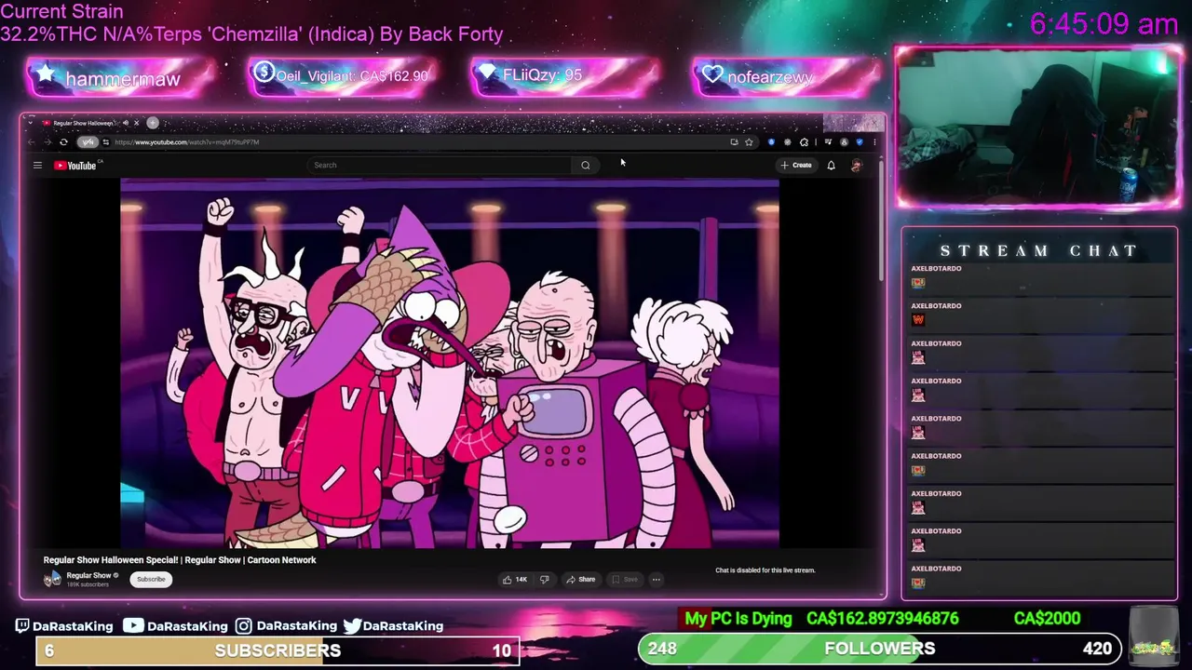Open the YouTube hamburger guide menu
1192x670 pixels.
(37, 166)
